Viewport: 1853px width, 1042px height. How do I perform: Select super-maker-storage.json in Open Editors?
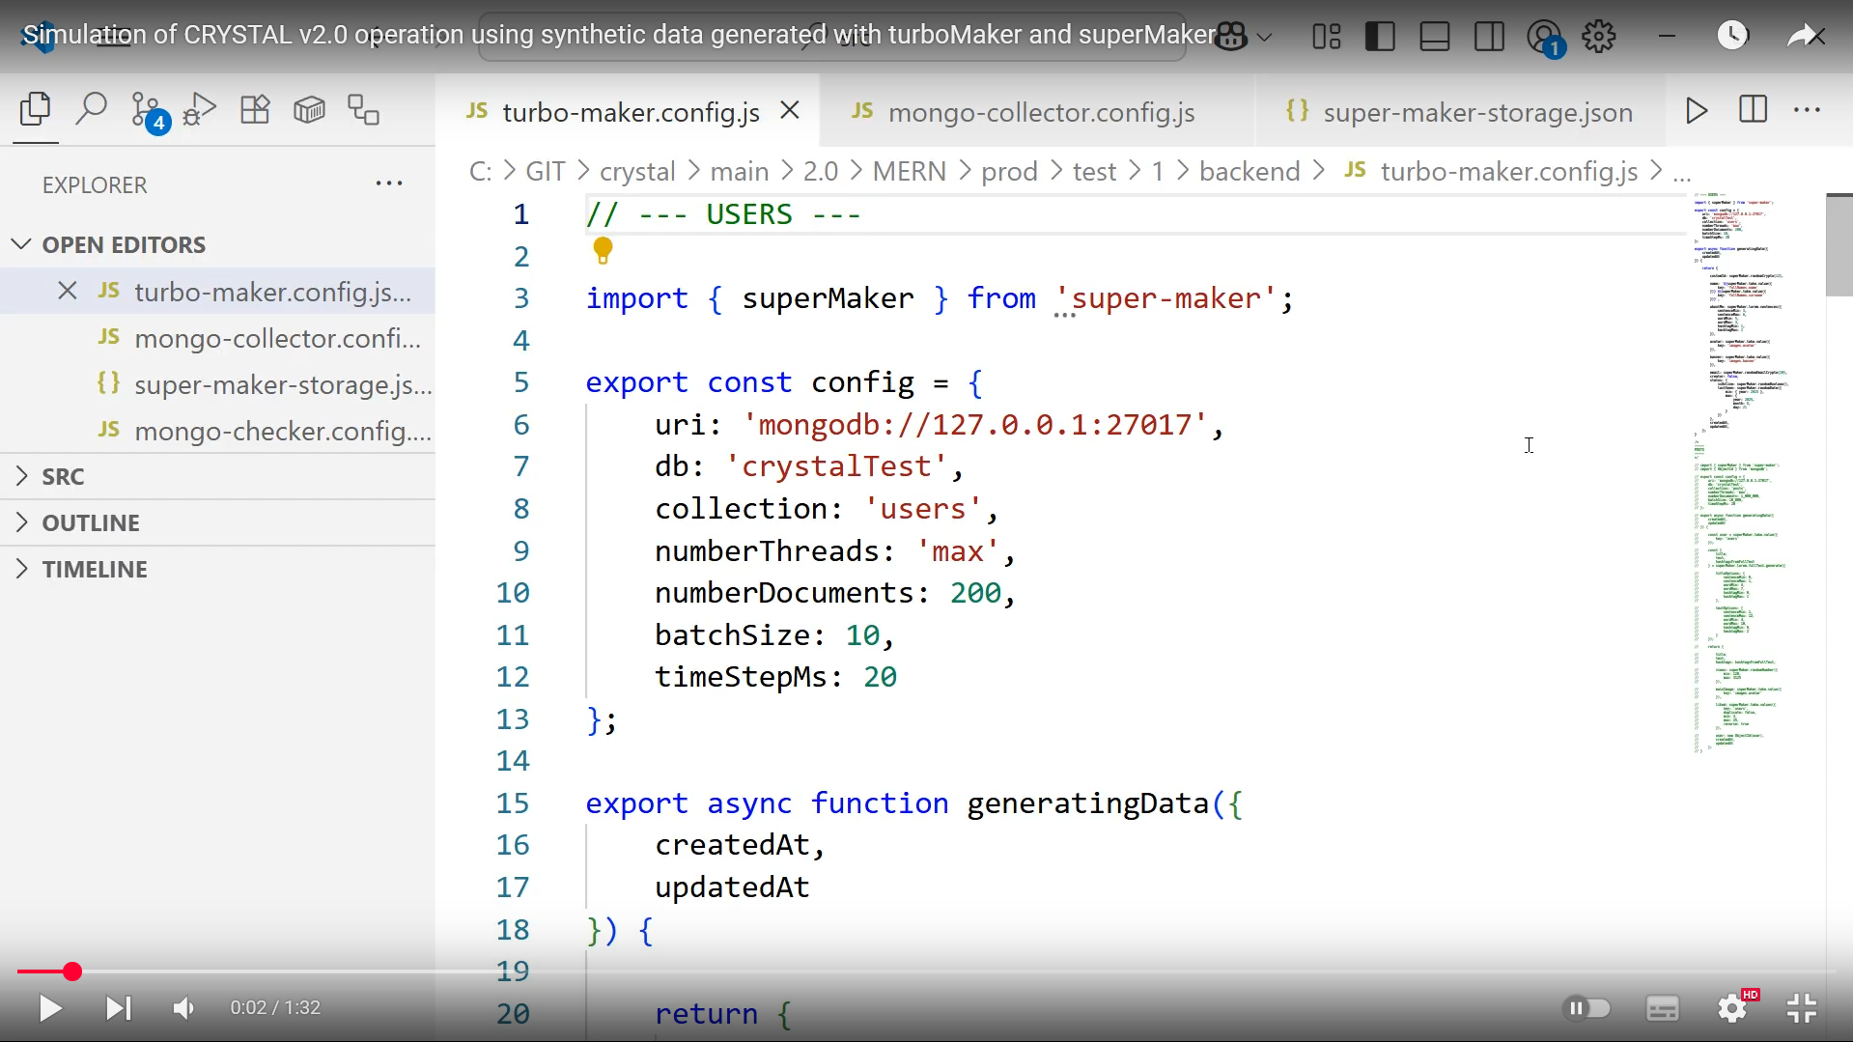click(218, 384)
